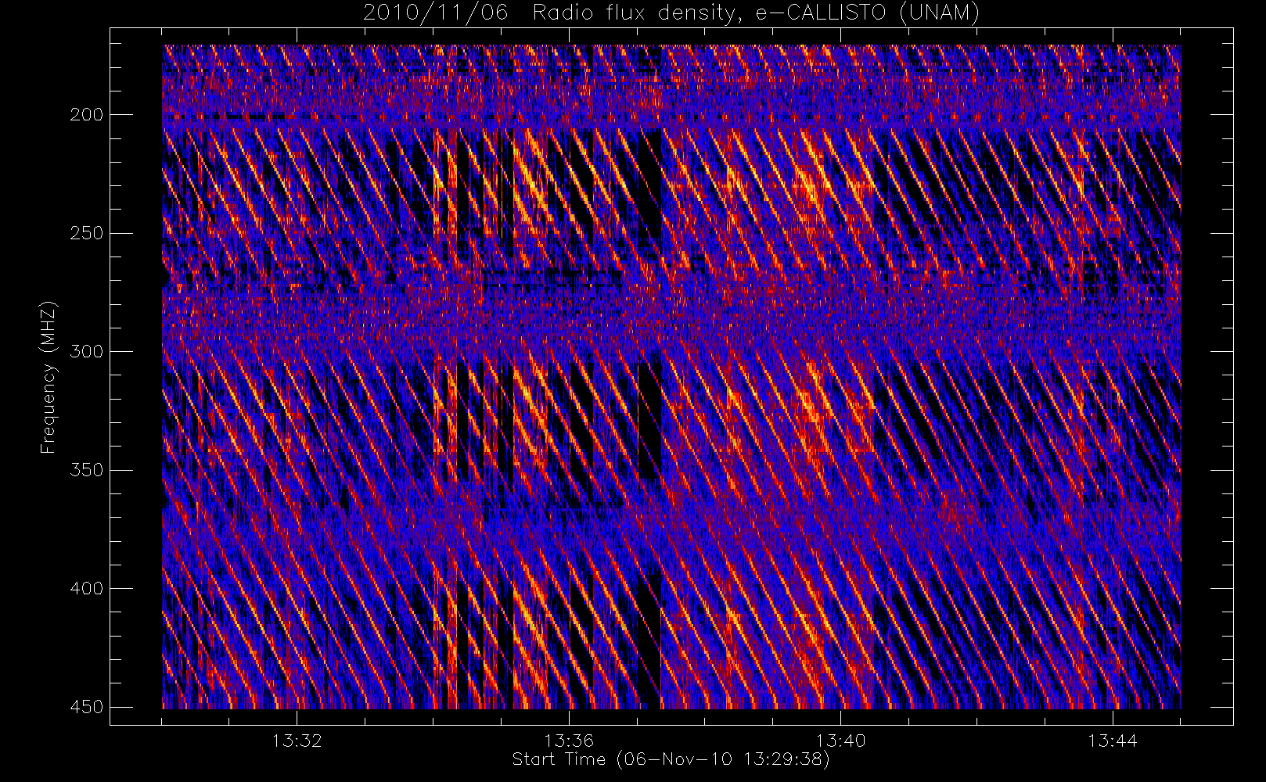Click the 13:44 time tick label
The image size is (1266, 782).
tap(1113, 741)
